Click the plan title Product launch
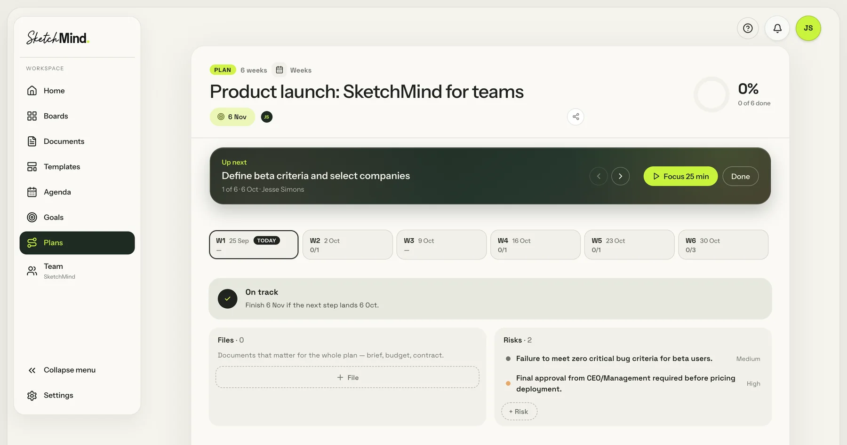Screen dimensions: 847x445 (x=367, y=92)
